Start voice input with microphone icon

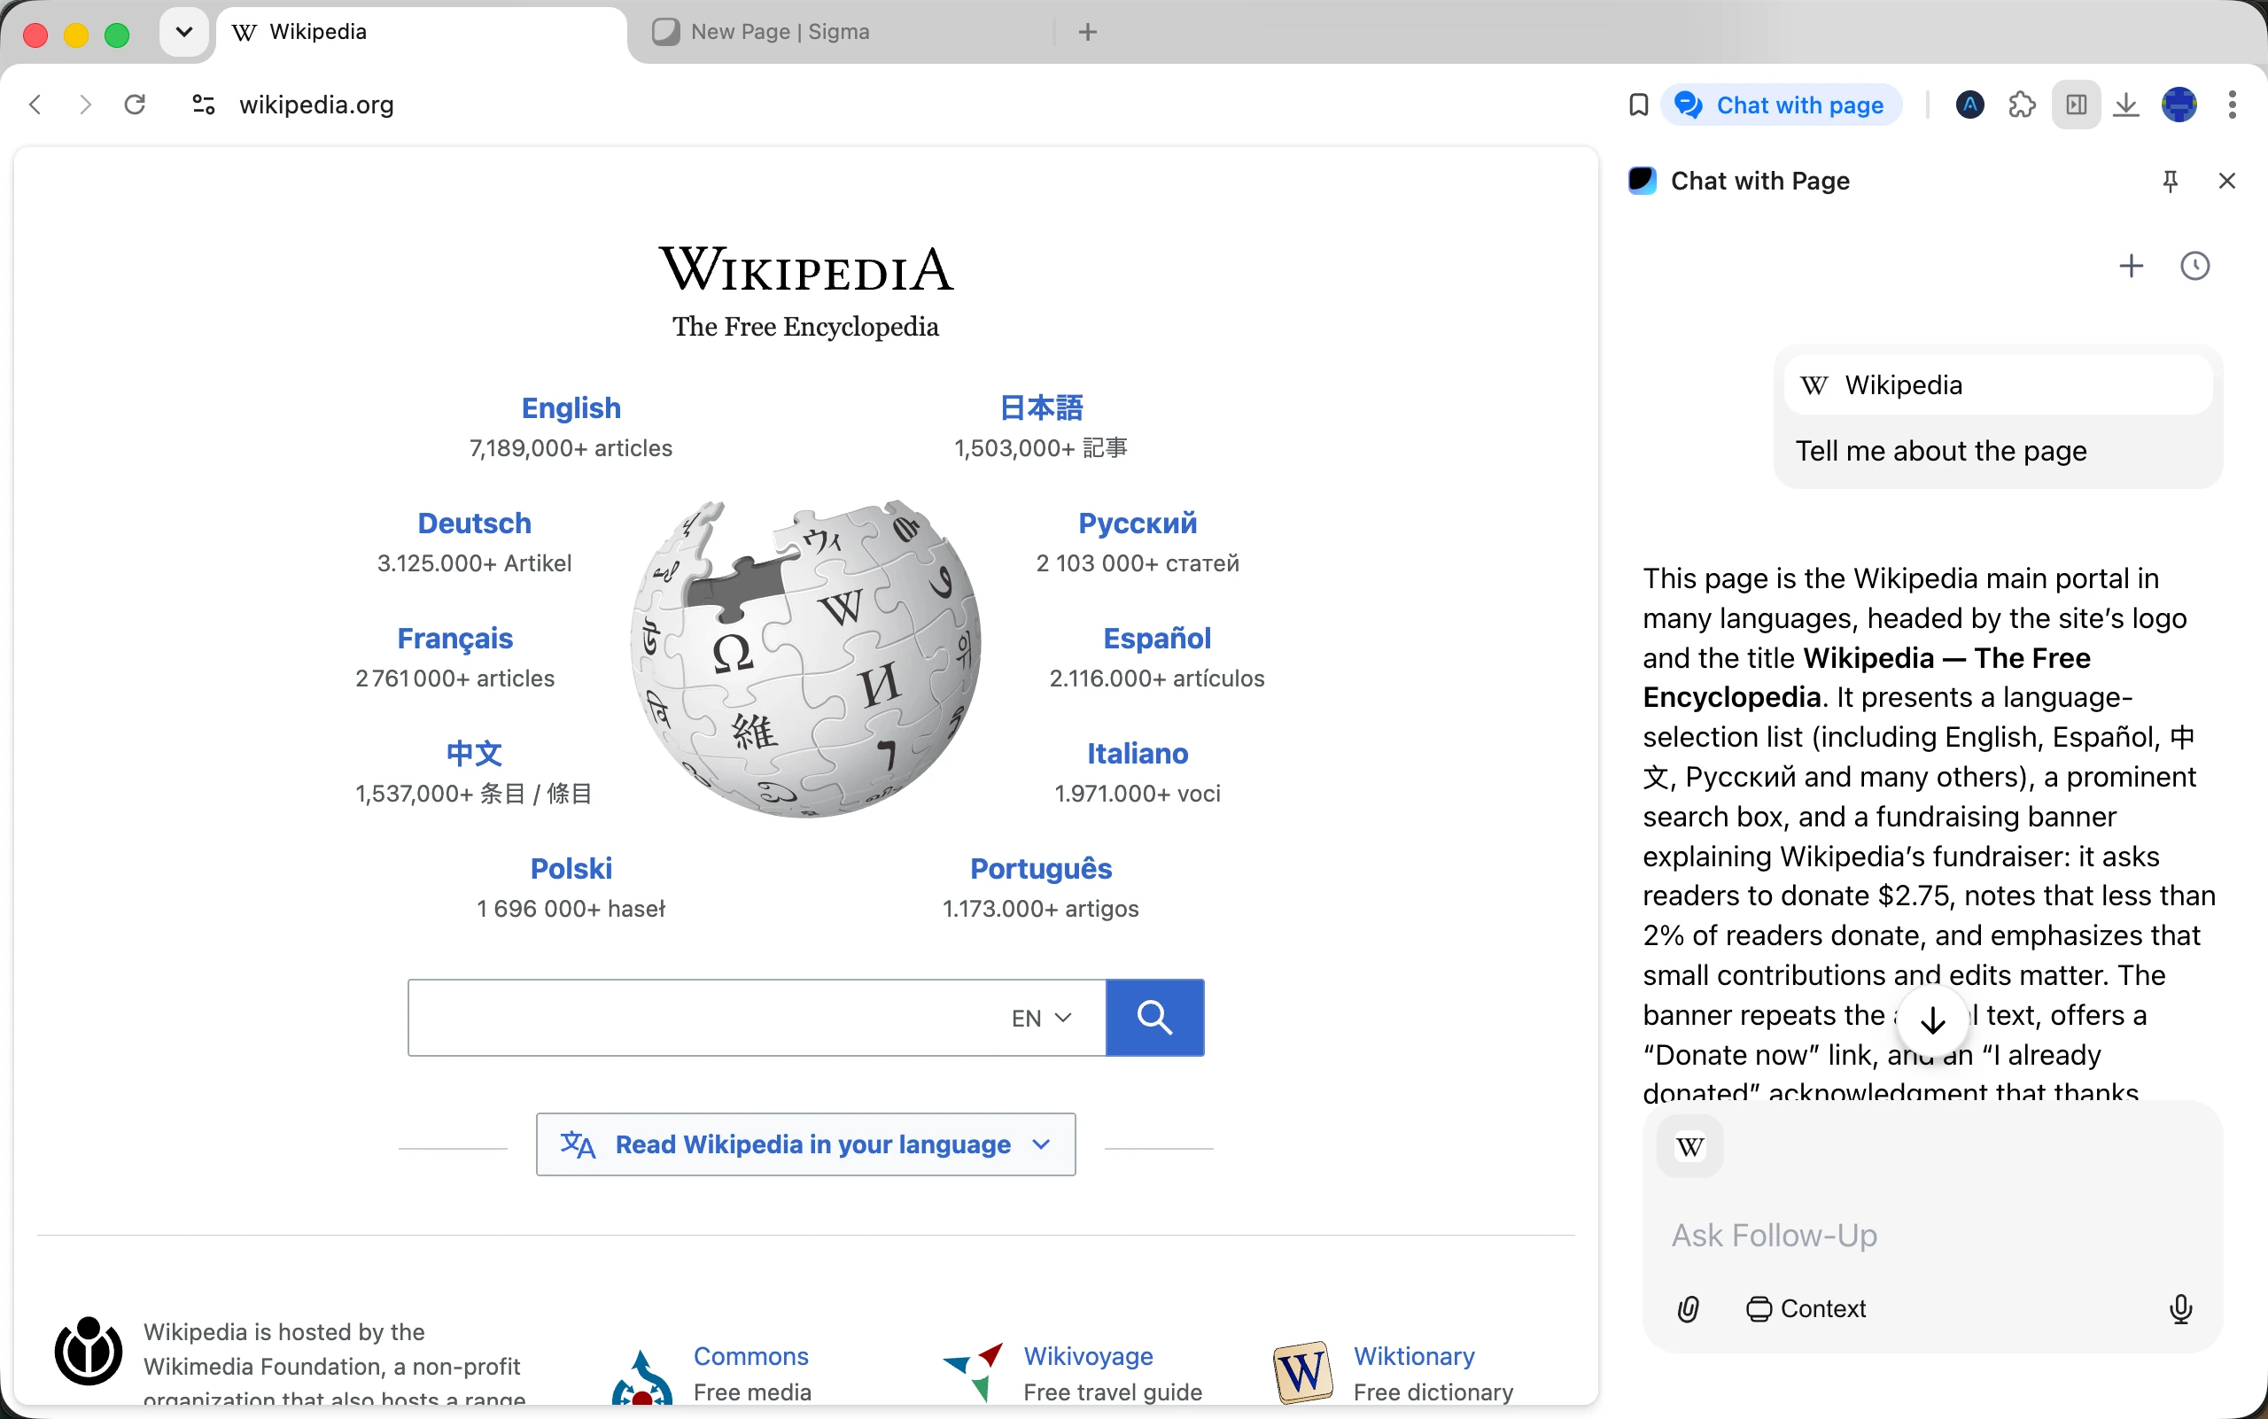pos(2180,1309)
